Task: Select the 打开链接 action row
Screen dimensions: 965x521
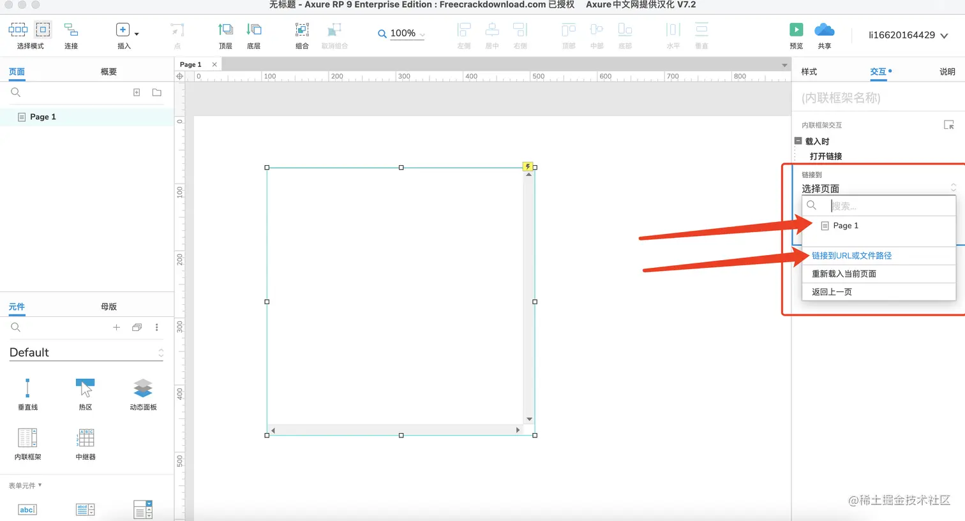Action: click(x=826, y=156)
